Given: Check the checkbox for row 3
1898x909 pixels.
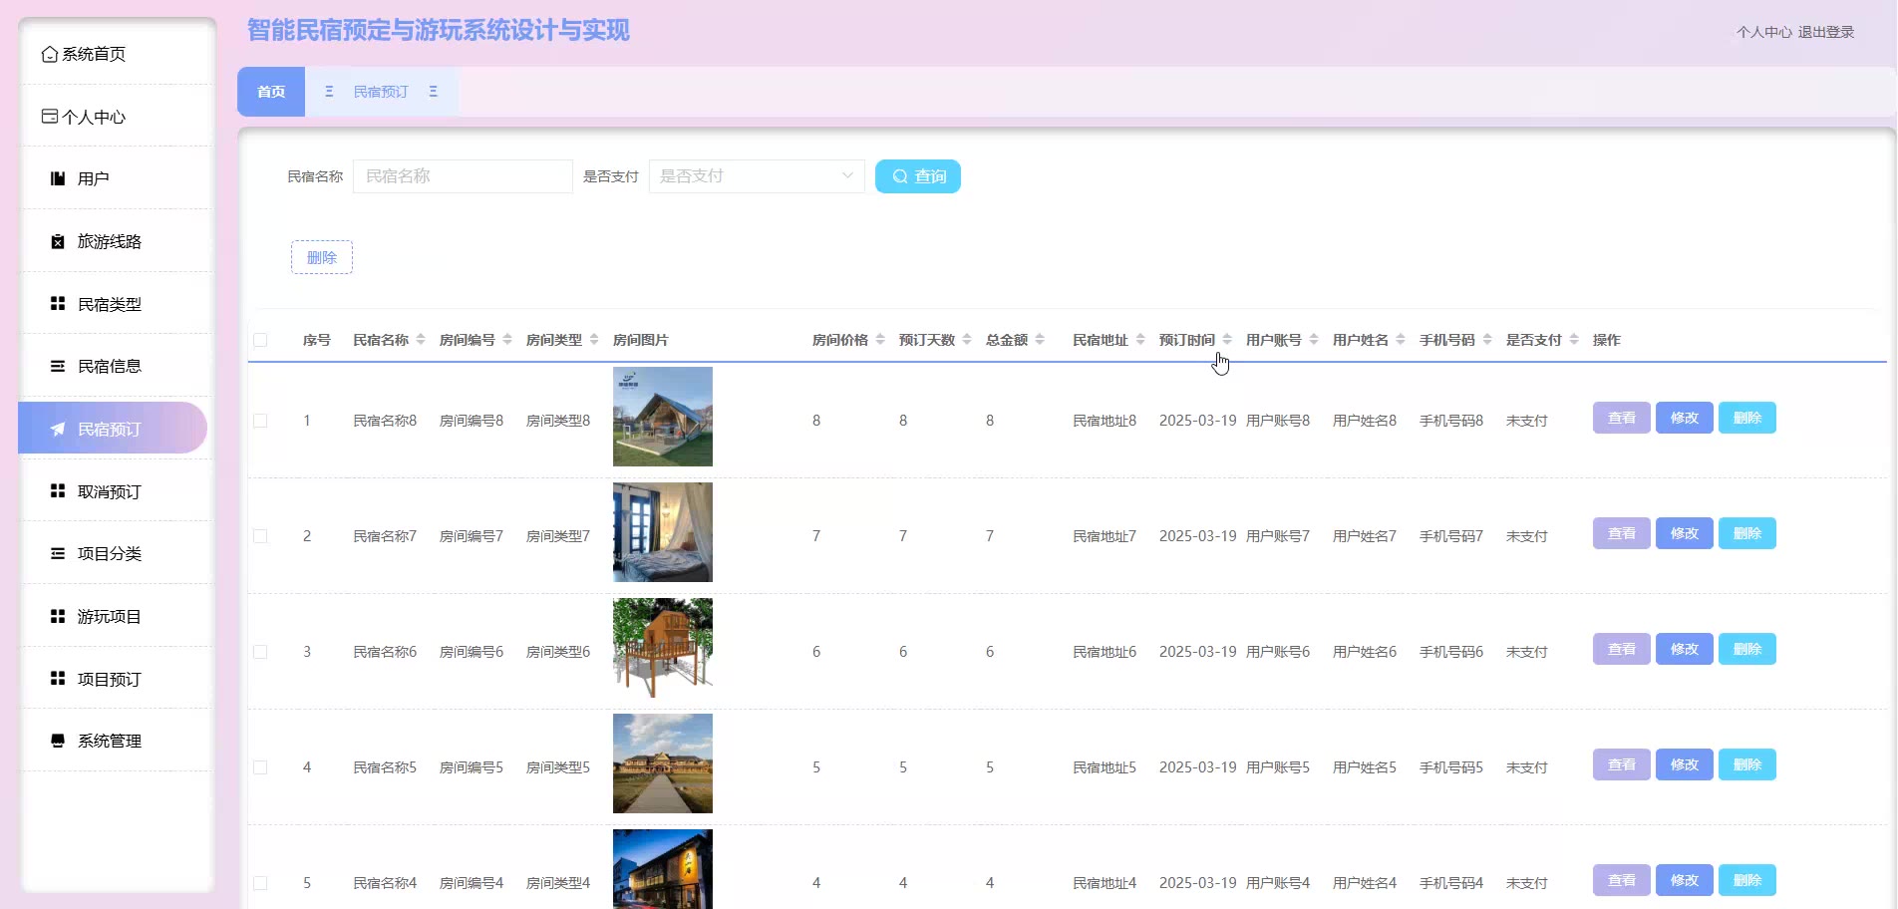Looking at the screenshot, I should click(x=260, y=652).
